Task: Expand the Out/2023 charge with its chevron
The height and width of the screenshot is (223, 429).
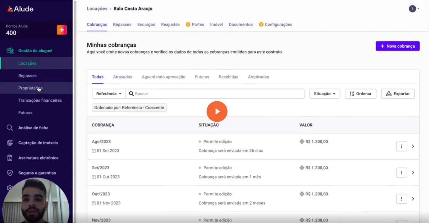Action: coord(413,199)
